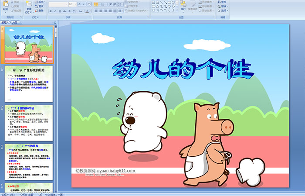Click the Justify text icon
305x196 pixels.
110,11
